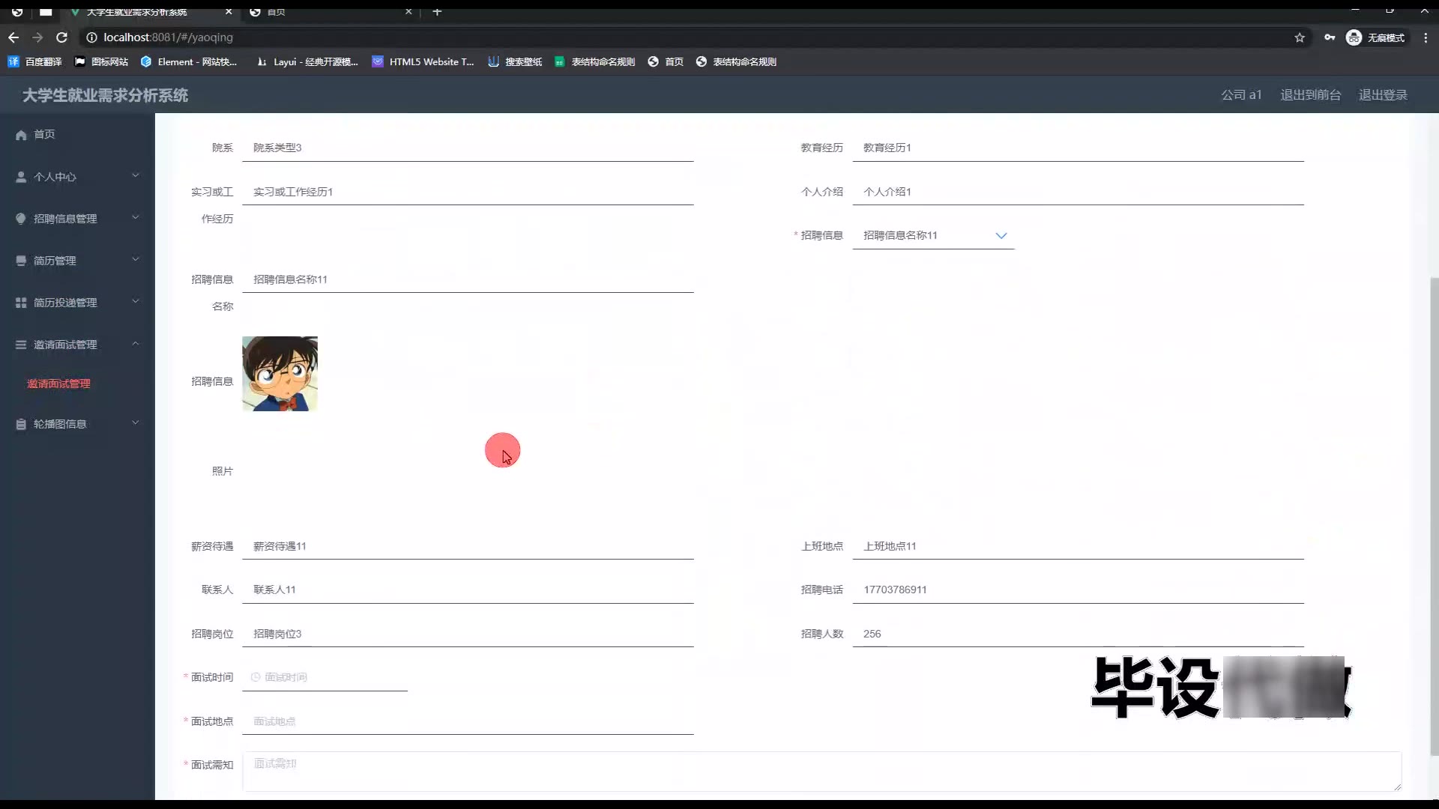Viewport: 1439px width, 809px height.
Task: Click the 退出登录 link
Action: (x=1383, y=95)
